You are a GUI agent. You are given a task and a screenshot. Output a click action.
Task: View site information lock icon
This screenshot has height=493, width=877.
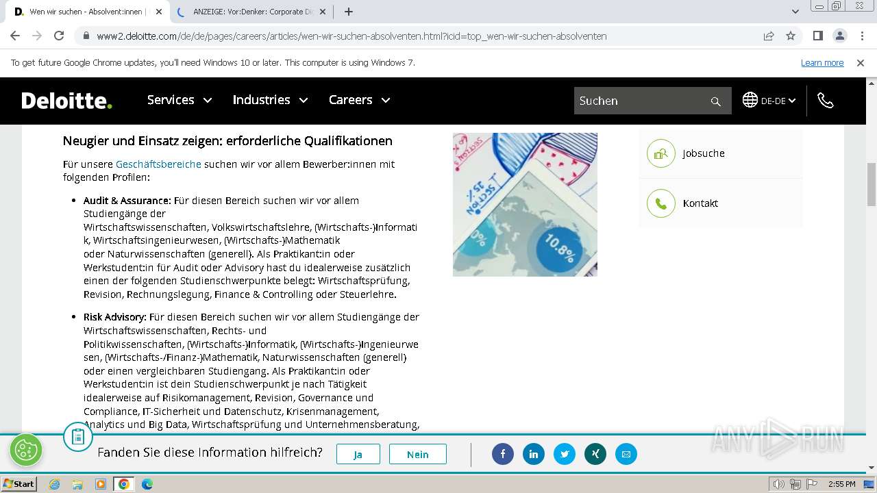point(86,36)
